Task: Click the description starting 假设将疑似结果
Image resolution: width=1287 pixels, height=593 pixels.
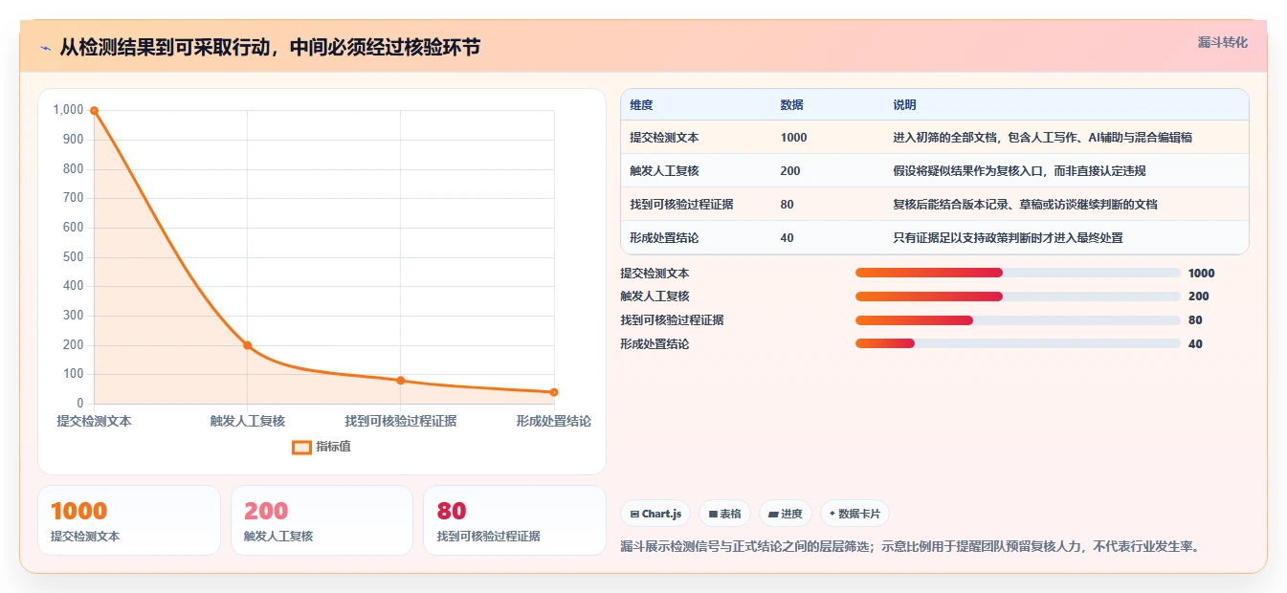Action: [x=1019, y=171]
